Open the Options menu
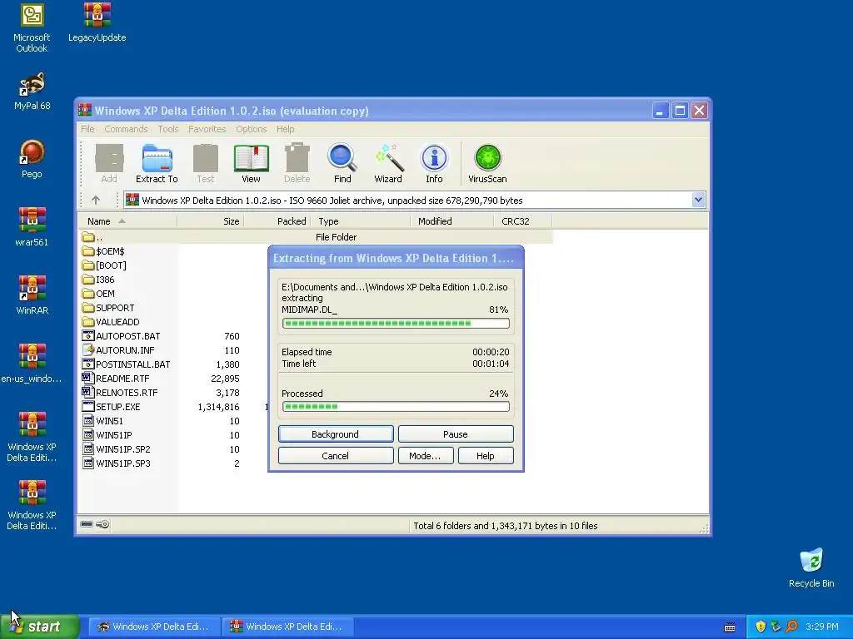The image size is (853, 639). tap(252, 129)
